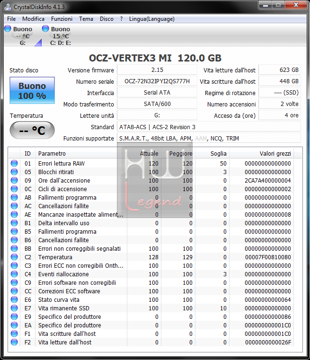Click status icon of row B5
The height and width of the screenshot is (360, 310).
click(x=14, y=231)
